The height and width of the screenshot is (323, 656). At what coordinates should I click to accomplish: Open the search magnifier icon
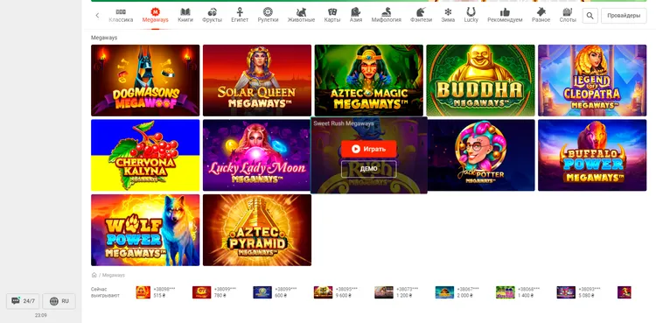click(x=590, y=16)
